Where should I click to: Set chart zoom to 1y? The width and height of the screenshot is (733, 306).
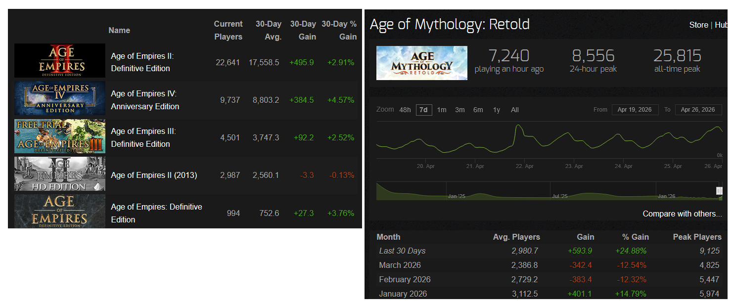(x=496, y=110)
